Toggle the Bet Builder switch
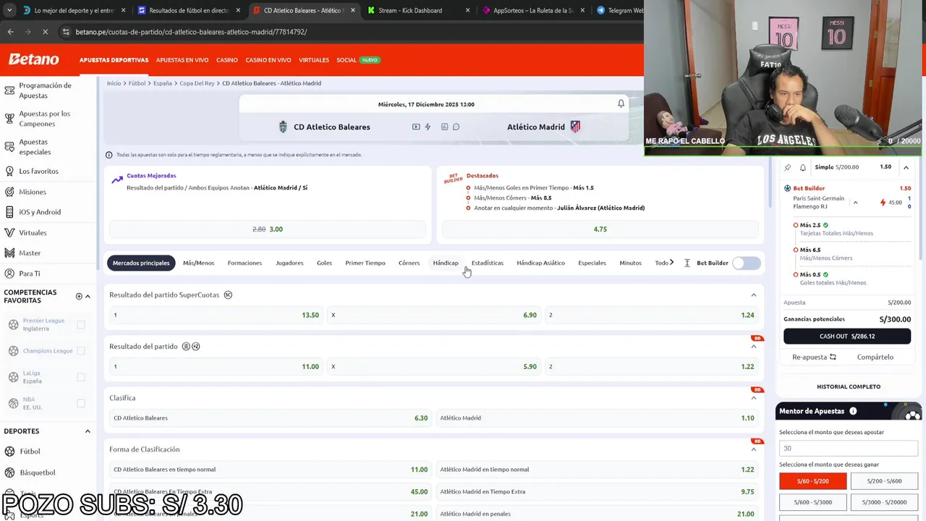 pyautogui.click(x=746, y=263)
